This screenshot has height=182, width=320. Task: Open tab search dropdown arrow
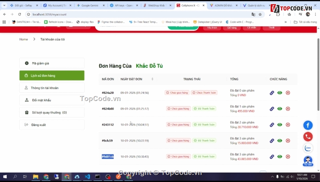tap(4, 5)
